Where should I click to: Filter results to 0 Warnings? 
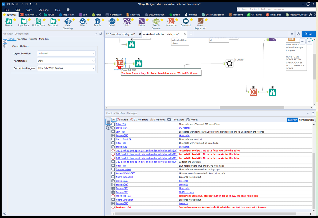coord(158,120)
